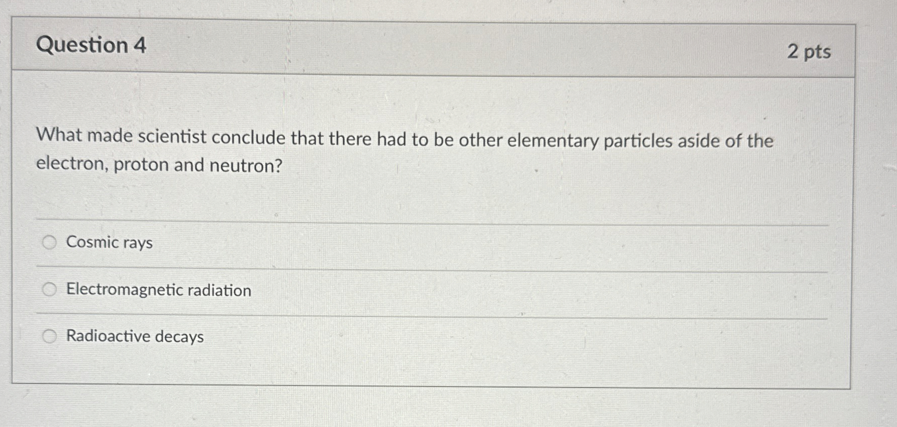Viewport: 897px width, 427px height.
Task: Select the first answer option circle
Action: coord(50,243)
